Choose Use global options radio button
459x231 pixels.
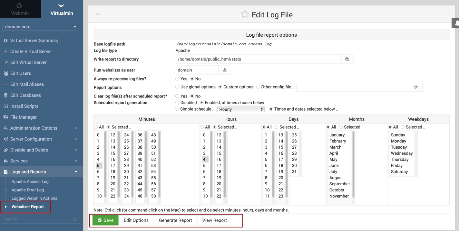pos(178,87)
